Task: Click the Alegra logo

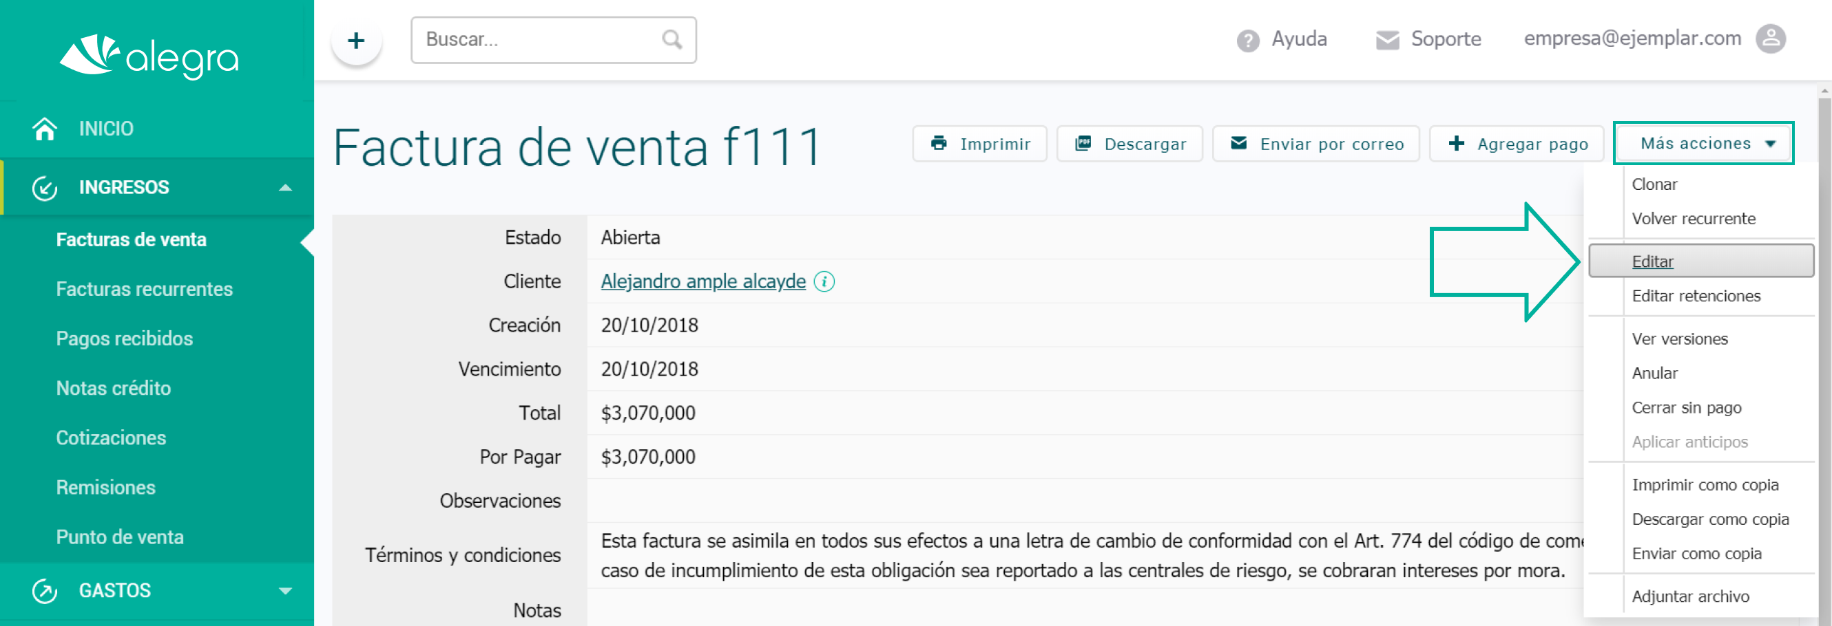Action: point(149,56)
